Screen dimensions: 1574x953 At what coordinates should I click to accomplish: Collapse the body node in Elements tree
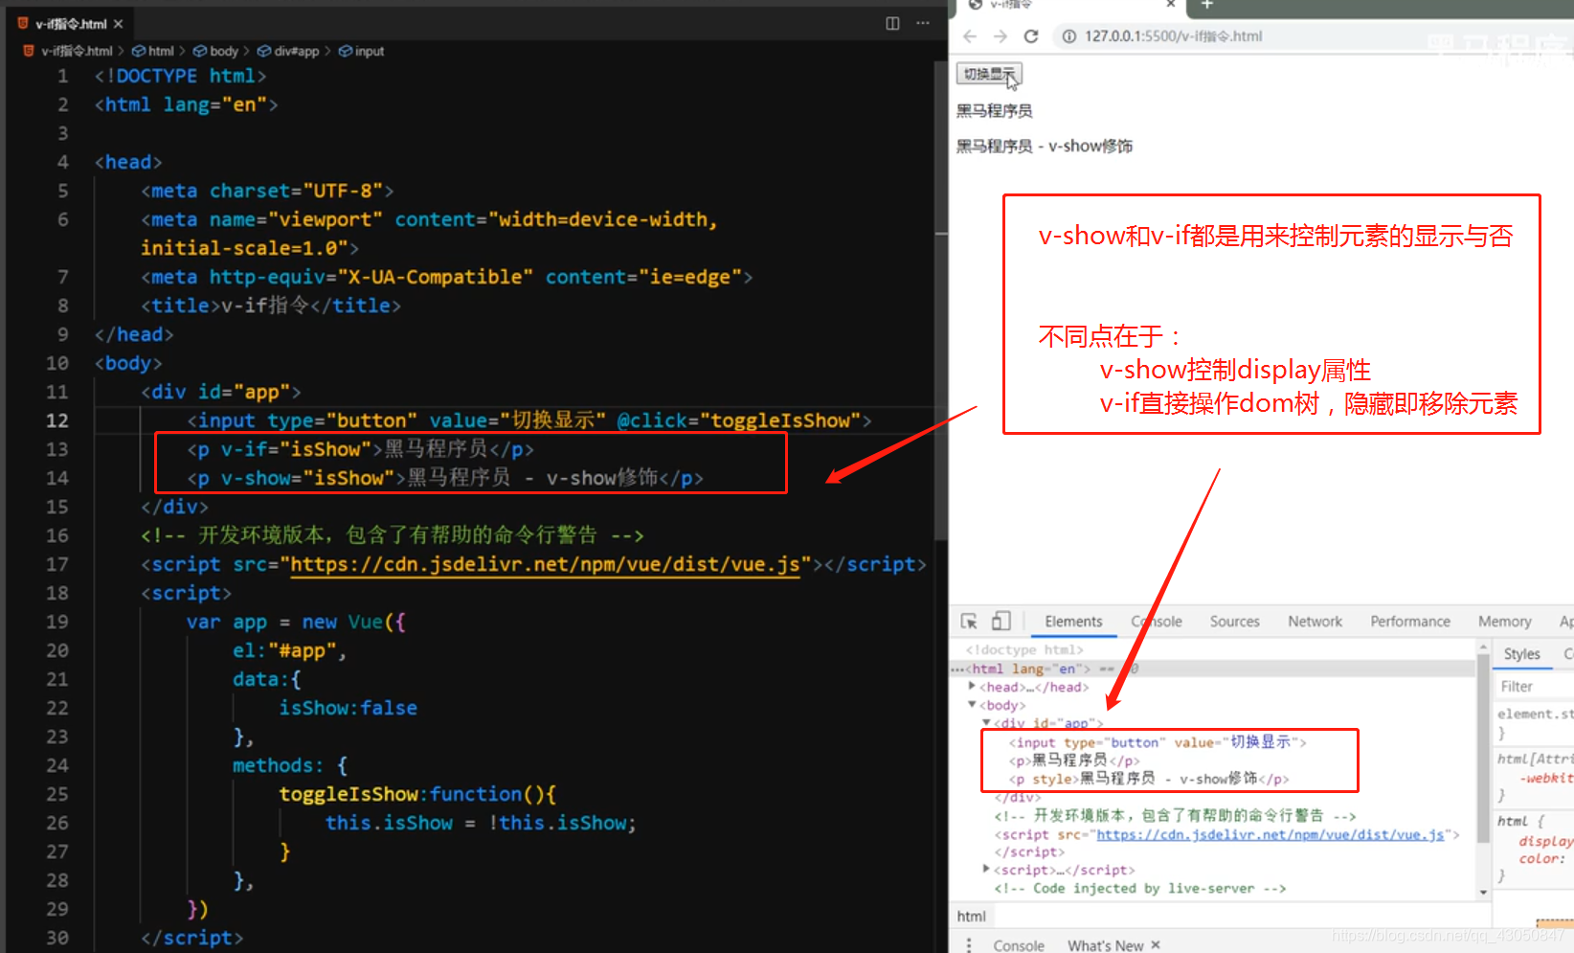coord(972,705)
